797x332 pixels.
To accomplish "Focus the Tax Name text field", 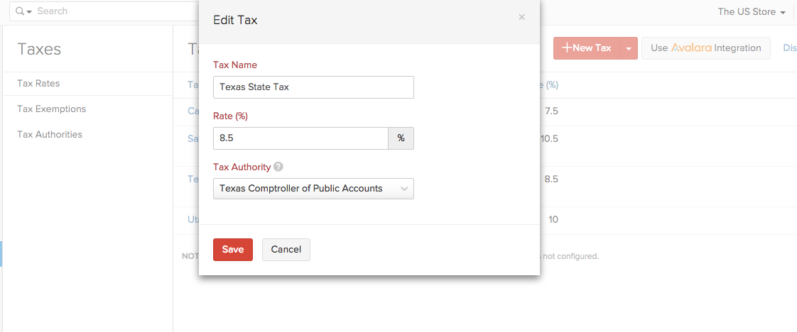I will pos(313,87).
